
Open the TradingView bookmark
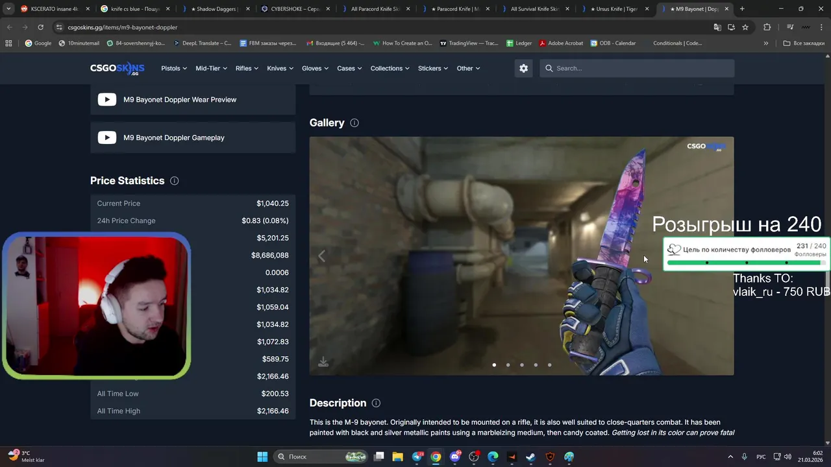pos(469,43)
